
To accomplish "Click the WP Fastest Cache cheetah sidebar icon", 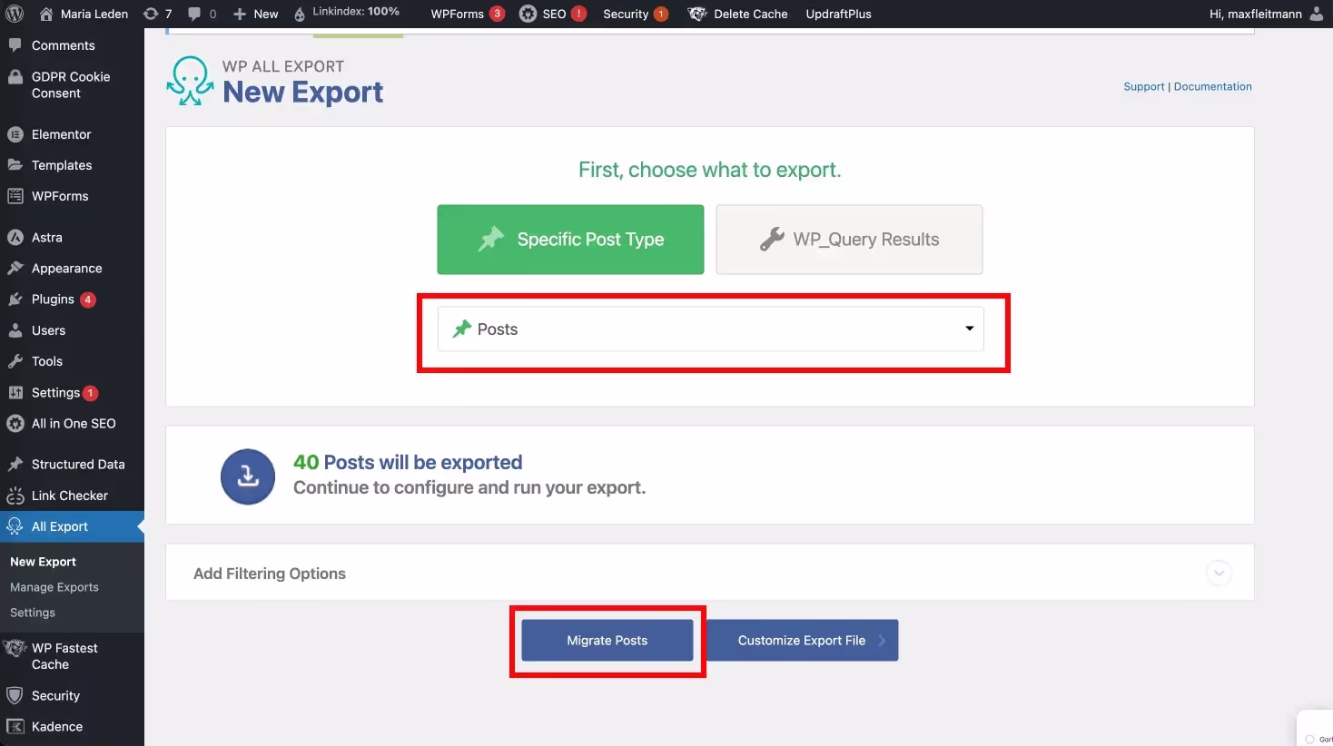I will [x=15, y=648].
